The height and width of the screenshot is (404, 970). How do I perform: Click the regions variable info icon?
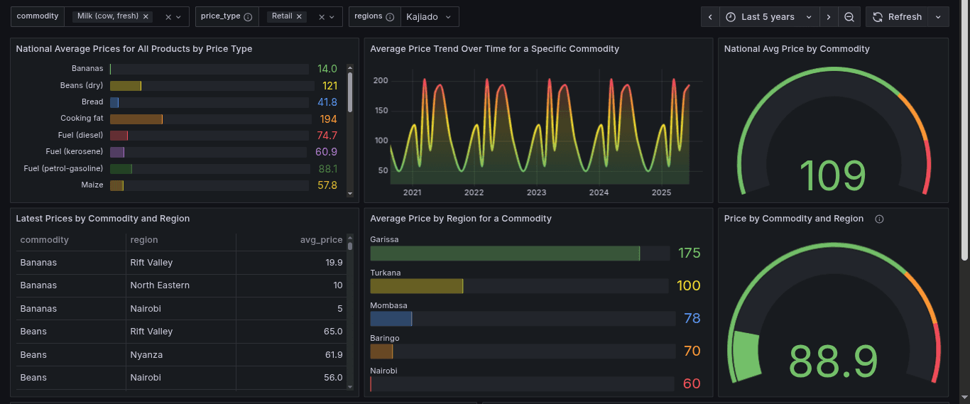[390, 17]
